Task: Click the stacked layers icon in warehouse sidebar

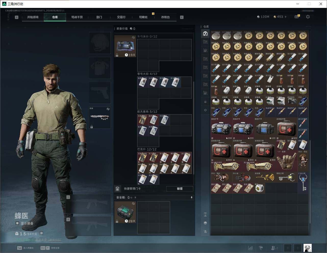Action: click(x=205, y=223)
